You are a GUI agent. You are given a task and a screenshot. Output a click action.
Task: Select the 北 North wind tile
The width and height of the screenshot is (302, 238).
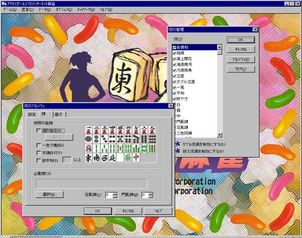click(x=113, y=157)
